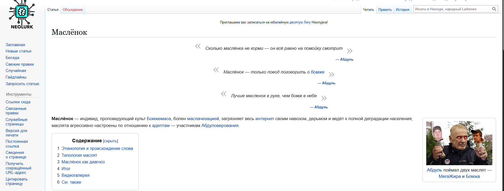This screenshot has height=191, width=504.
Task: Jump to См. также section
Action: click(x=71, y=182)
